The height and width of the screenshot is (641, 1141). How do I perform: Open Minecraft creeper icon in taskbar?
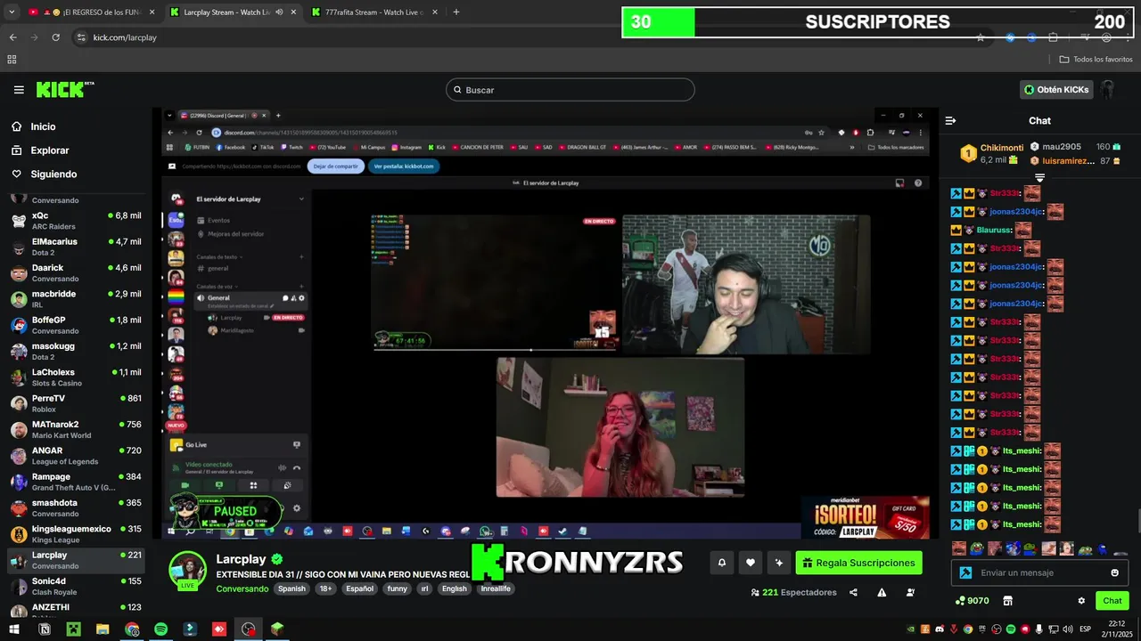[73, 629]
